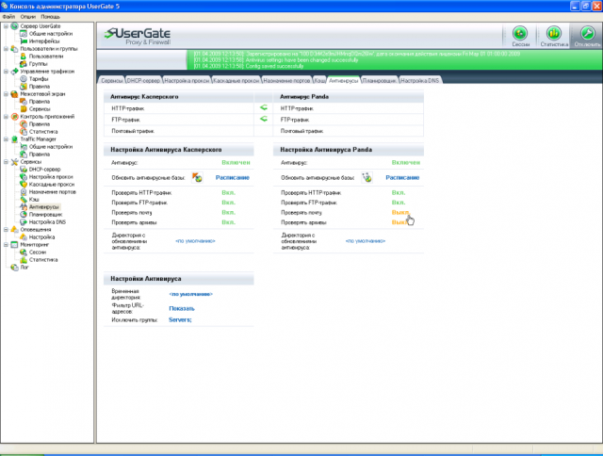Open Правила under Traffic Manager
Image resolution: width=603 pixels, height=456 pixels.
coord(40,155)
